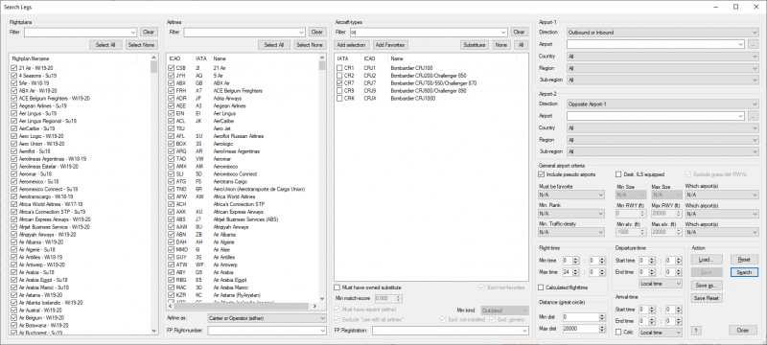Click the All button in Aircraft-types
This screenshot has width=767, height=345.
521,45
